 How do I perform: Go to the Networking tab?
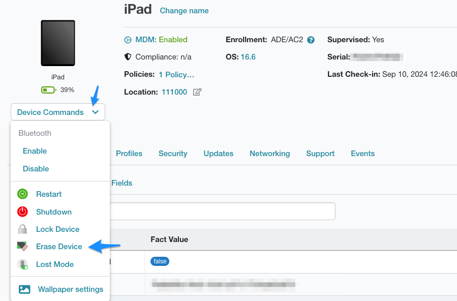(x=270, y=154)
